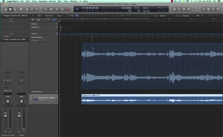This screenshot has height=137, width=223.
Task: Click the Rewind transport button
Action: pyautogui.click(x=46, y=9)
